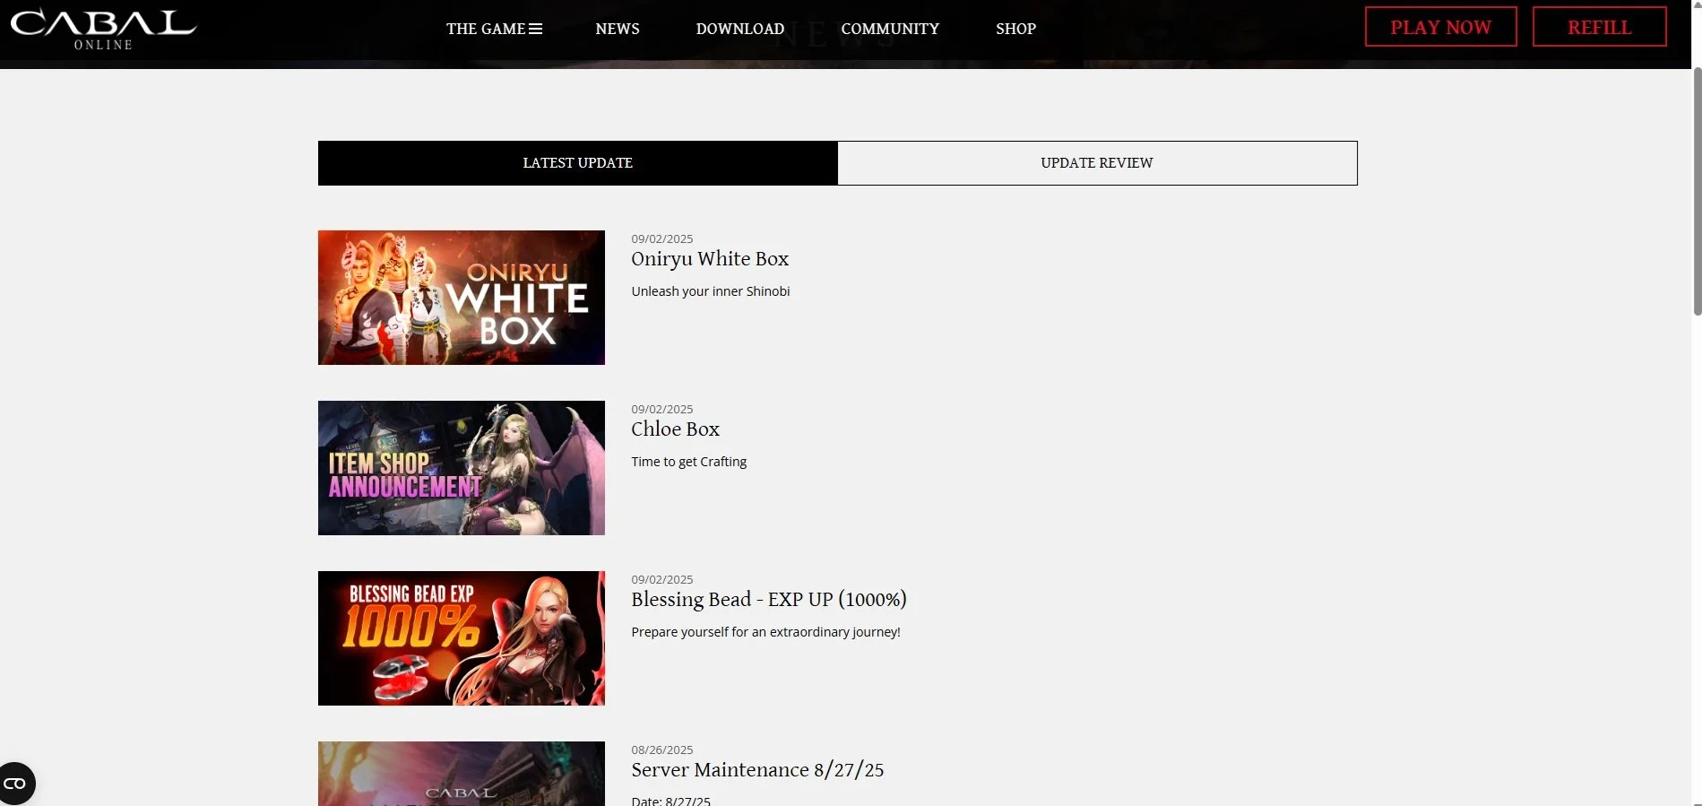Open Server Maintenance 8/27/25 article title
1702x806 pixels.
pyautogui.click(x=757, y=770)
